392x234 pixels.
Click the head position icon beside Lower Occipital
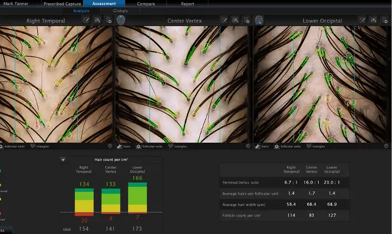(259, 20)
